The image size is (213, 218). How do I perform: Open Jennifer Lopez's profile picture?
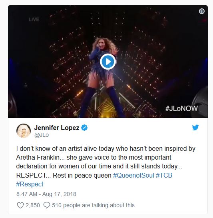[24, 131]
